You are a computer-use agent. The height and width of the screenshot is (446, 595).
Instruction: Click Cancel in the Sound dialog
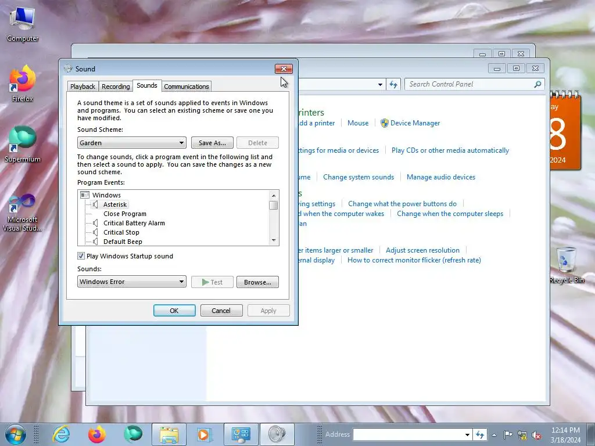(x=221, y=311)
